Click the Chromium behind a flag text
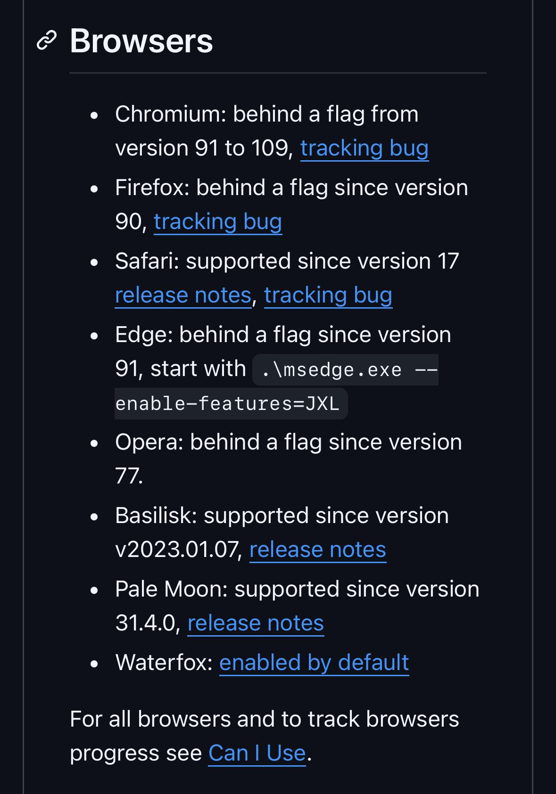The height and width of the screenshot is (794, 556). tap(266, 115)
